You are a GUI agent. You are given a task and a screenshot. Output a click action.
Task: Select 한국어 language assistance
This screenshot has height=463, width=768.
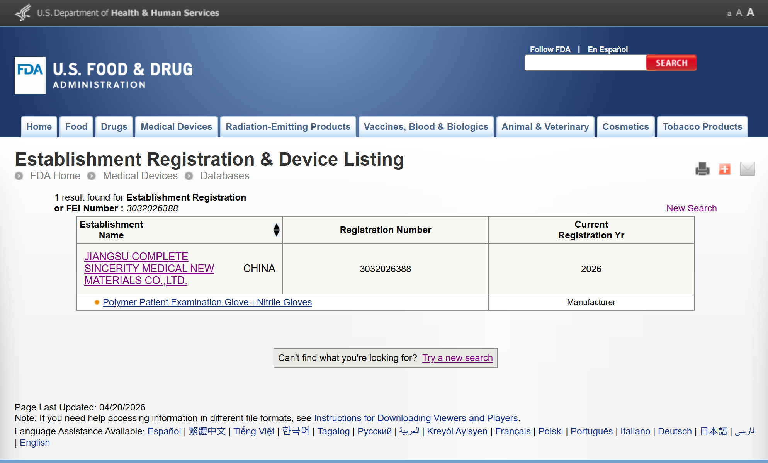296,431
